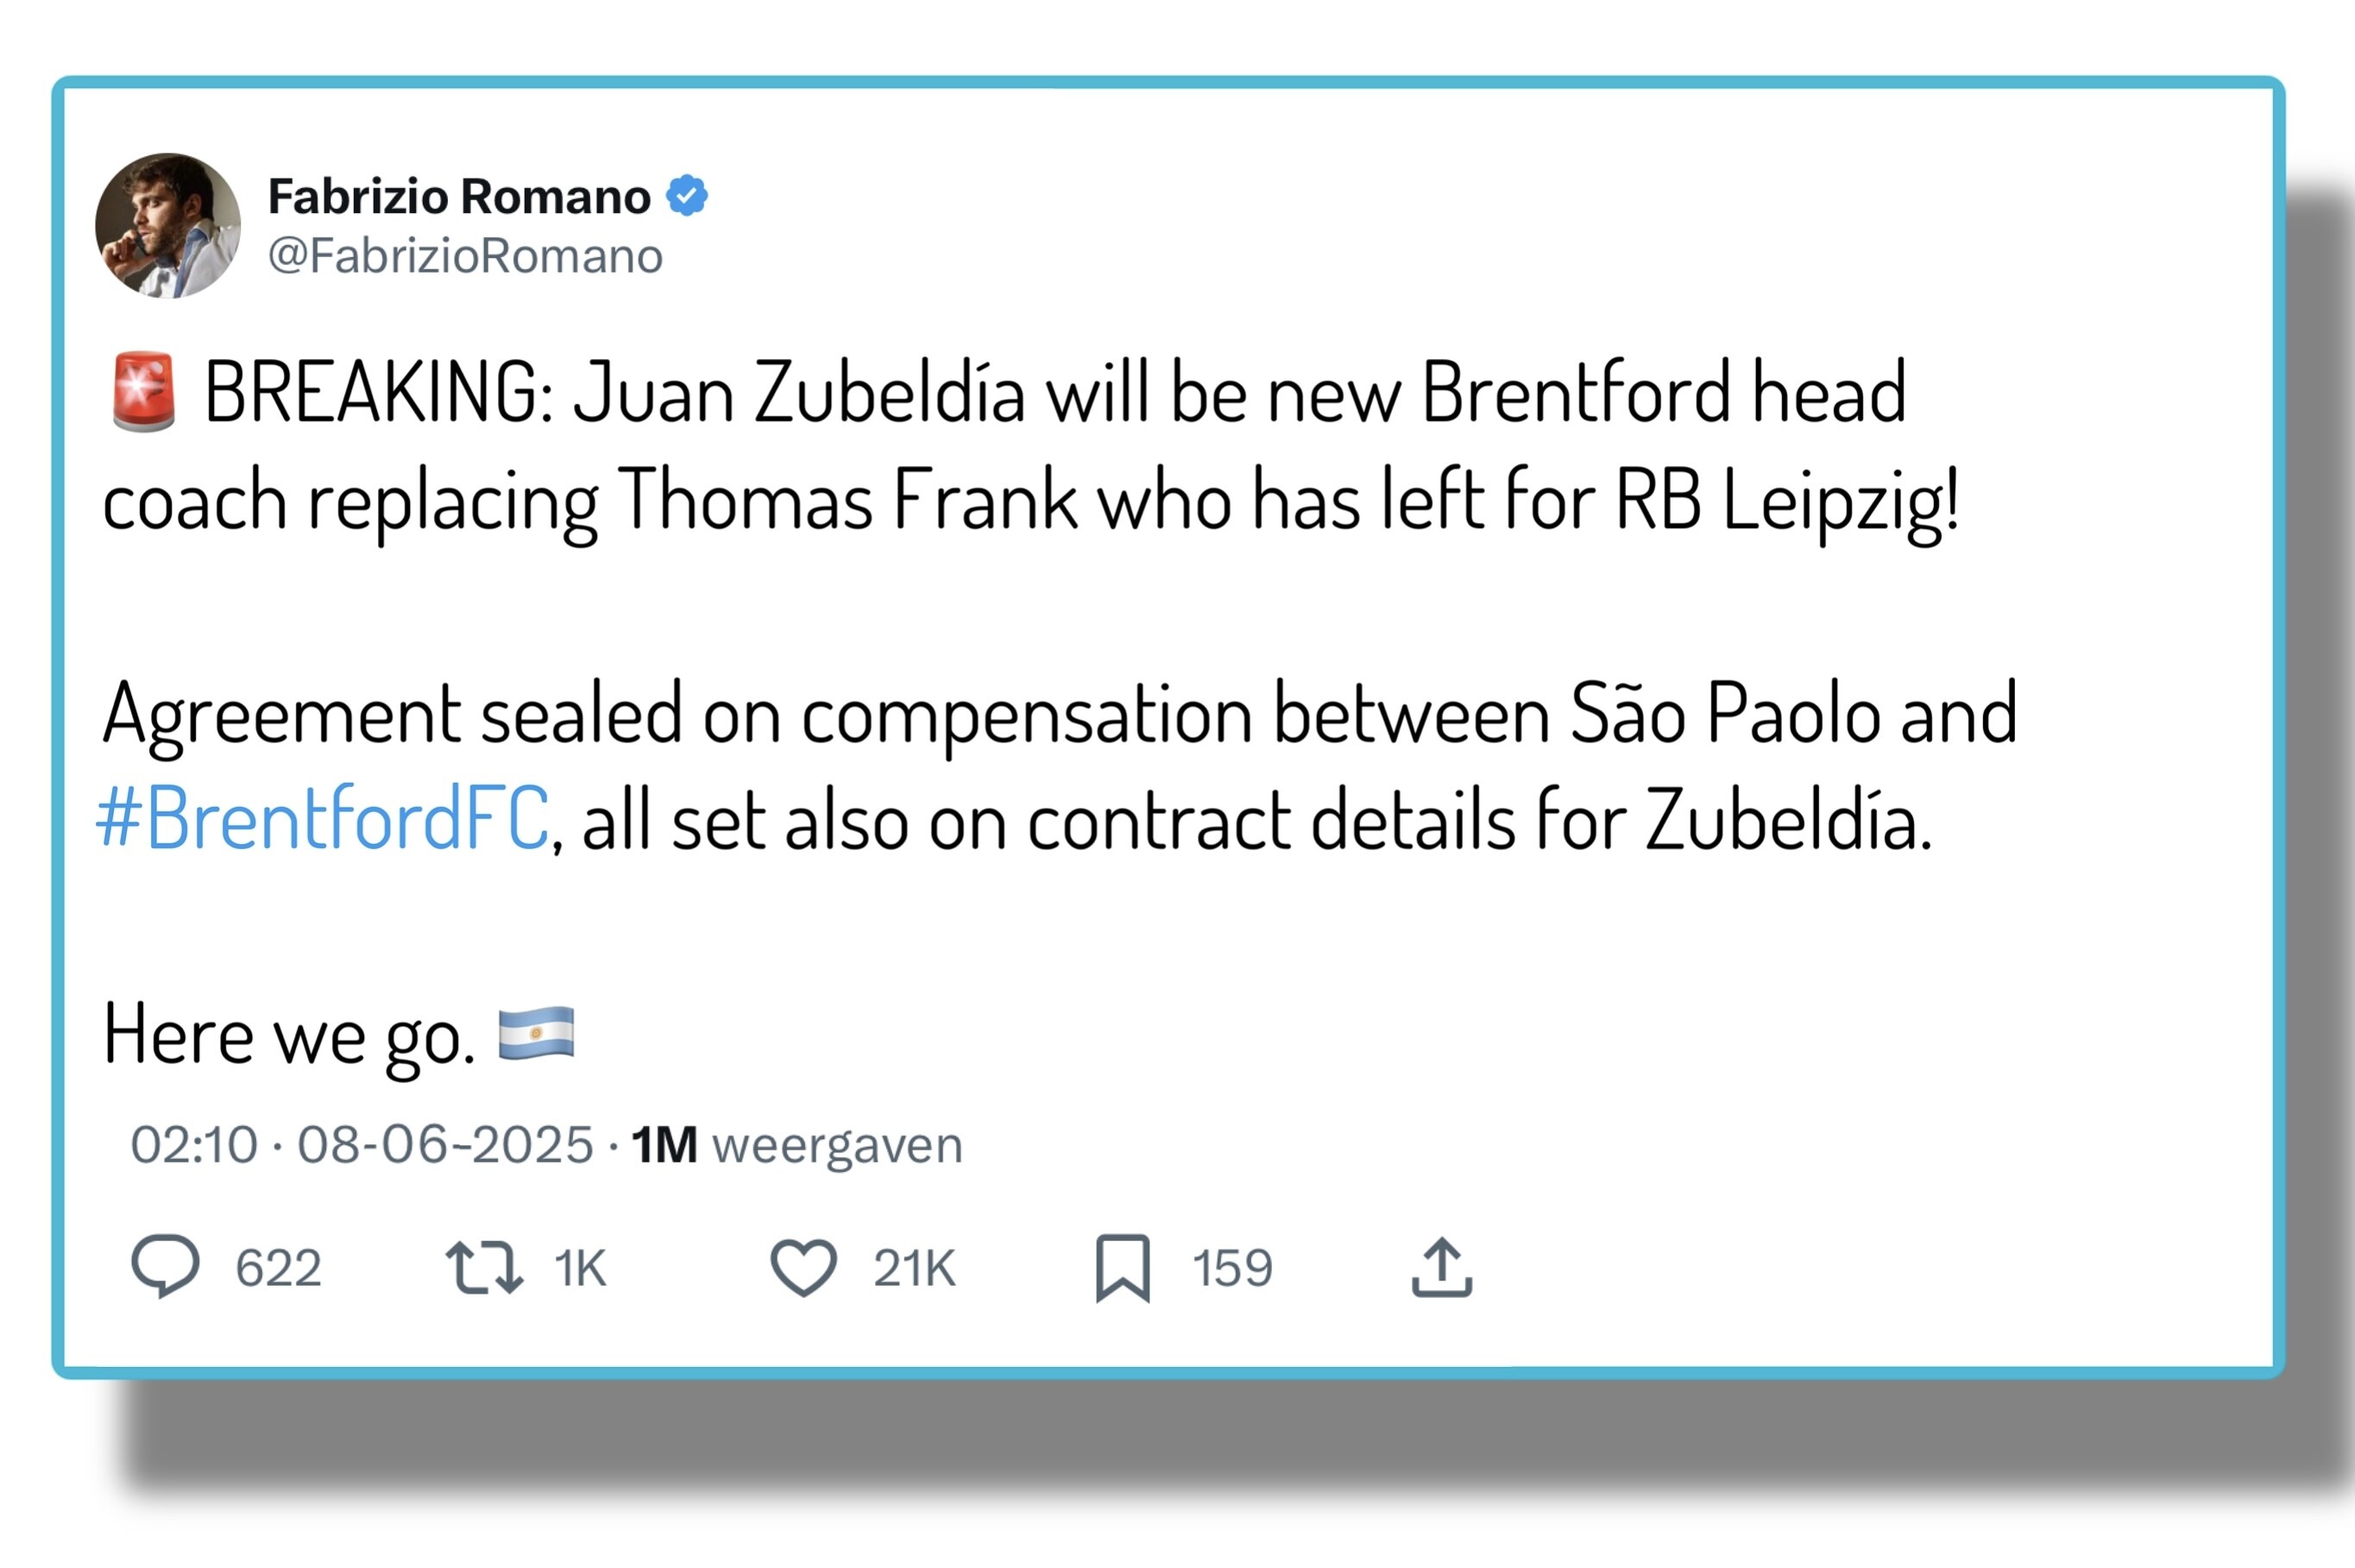Like the tweet with the heart icon
2355x1568 pixels.
click(x=803, y=1267)
